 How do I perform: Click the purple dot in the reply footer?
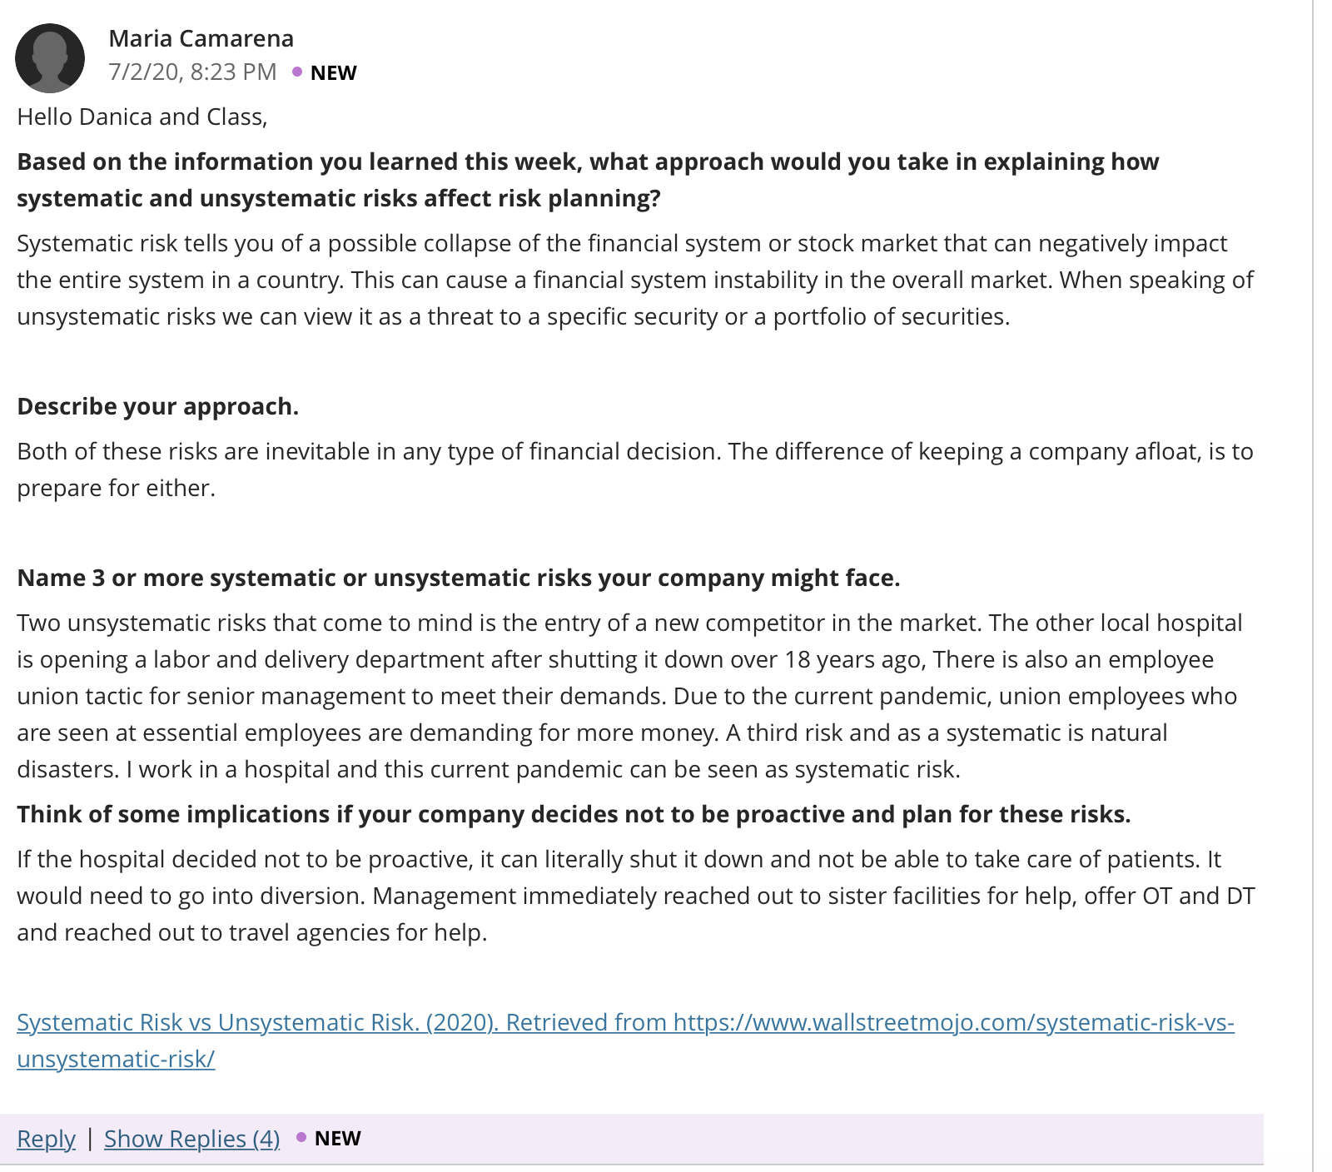[x=301, y=1137]
